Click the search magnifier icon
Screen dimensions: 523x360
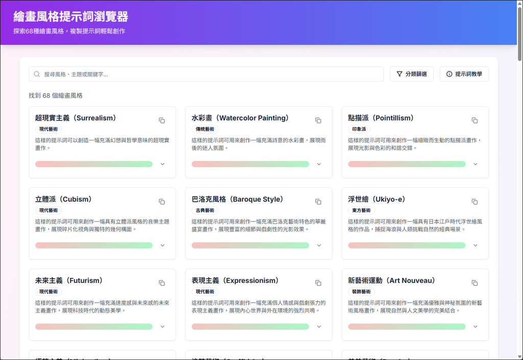[37, 74]
